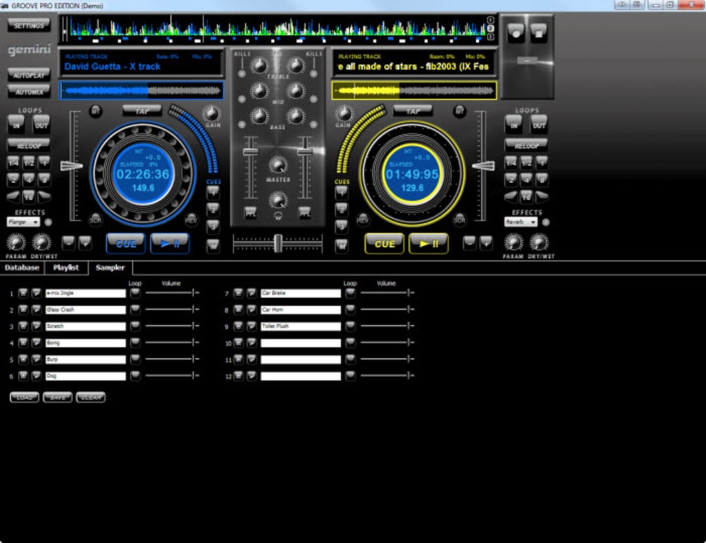Enable REV reverse on right deck
Screen dimensions: 706x543
point(363,220)
